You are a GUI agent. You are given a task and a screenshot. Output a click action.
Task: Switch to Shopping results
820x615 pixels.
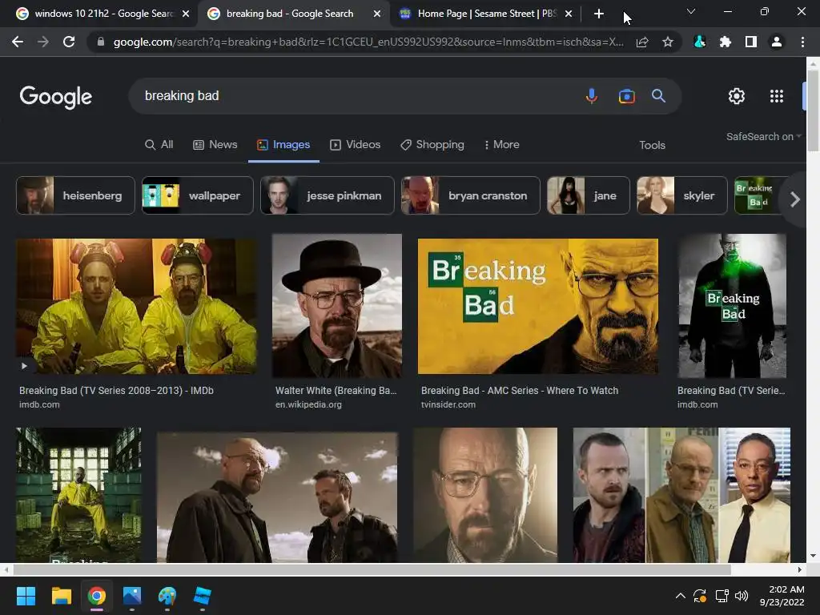pyautogui.click(x=432, y=144)
